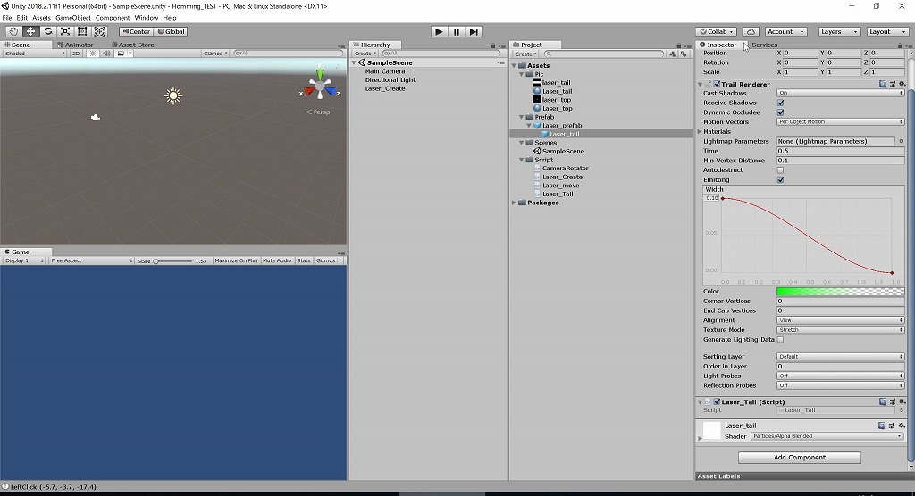Switch to Animator tab
Viewport: 915px width, 496px height.
(x=75, y=45)
